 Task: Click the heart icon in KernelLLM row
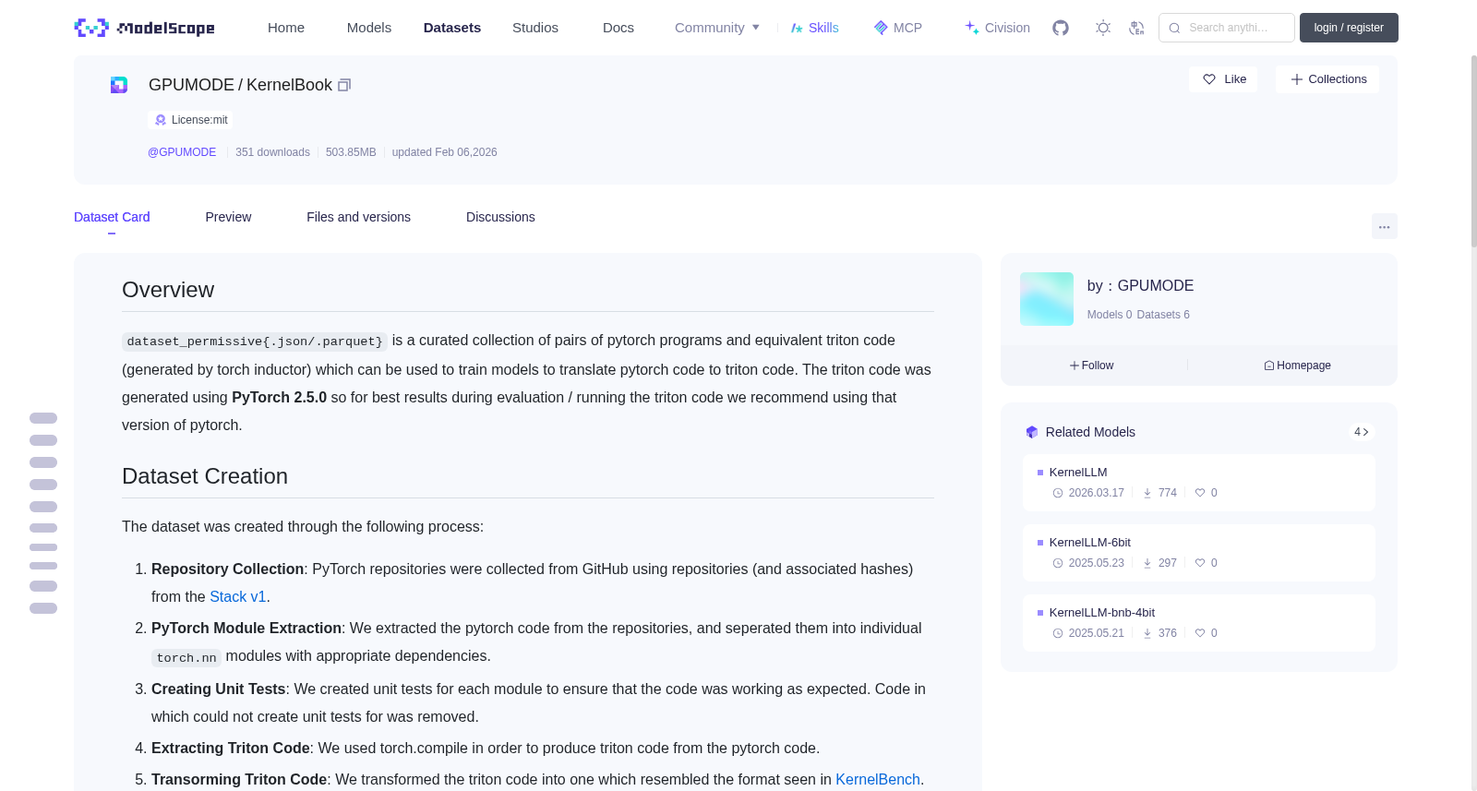point(1200,493)
